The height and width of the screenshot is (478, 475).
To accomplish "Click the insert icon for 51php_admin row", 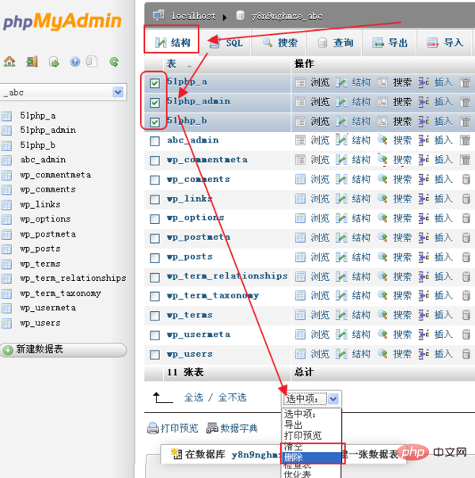I will coord(424,102).
